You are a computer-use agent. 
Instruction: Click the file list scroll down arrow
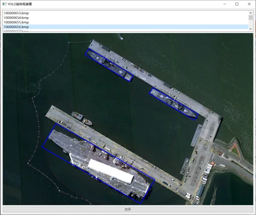pyautogui.click(x=250, y=29)
